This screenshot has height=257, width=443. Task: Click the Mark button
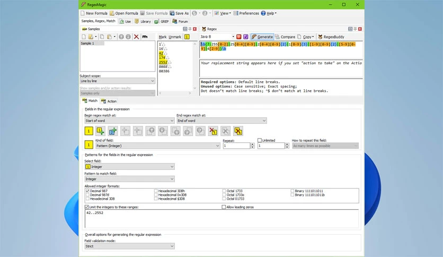coord(163,37)
